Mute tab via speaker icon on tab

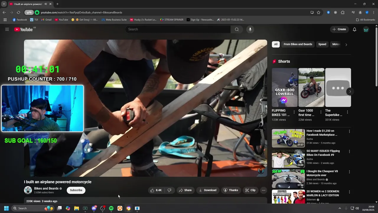46,4
